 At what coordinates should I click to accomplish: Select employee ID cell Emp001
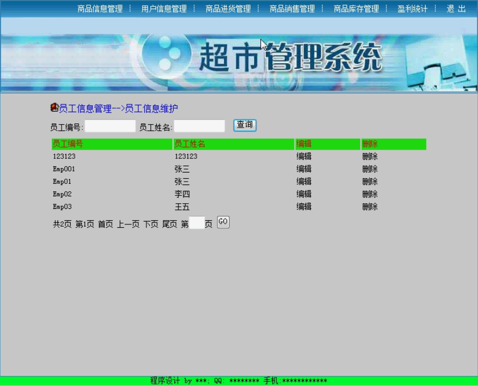pos(64,169)
